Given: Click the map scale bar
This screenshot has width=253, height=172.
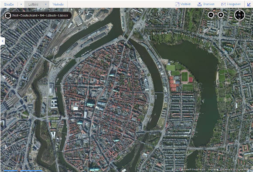Looking at the screenshot, I should coord(23,169).
